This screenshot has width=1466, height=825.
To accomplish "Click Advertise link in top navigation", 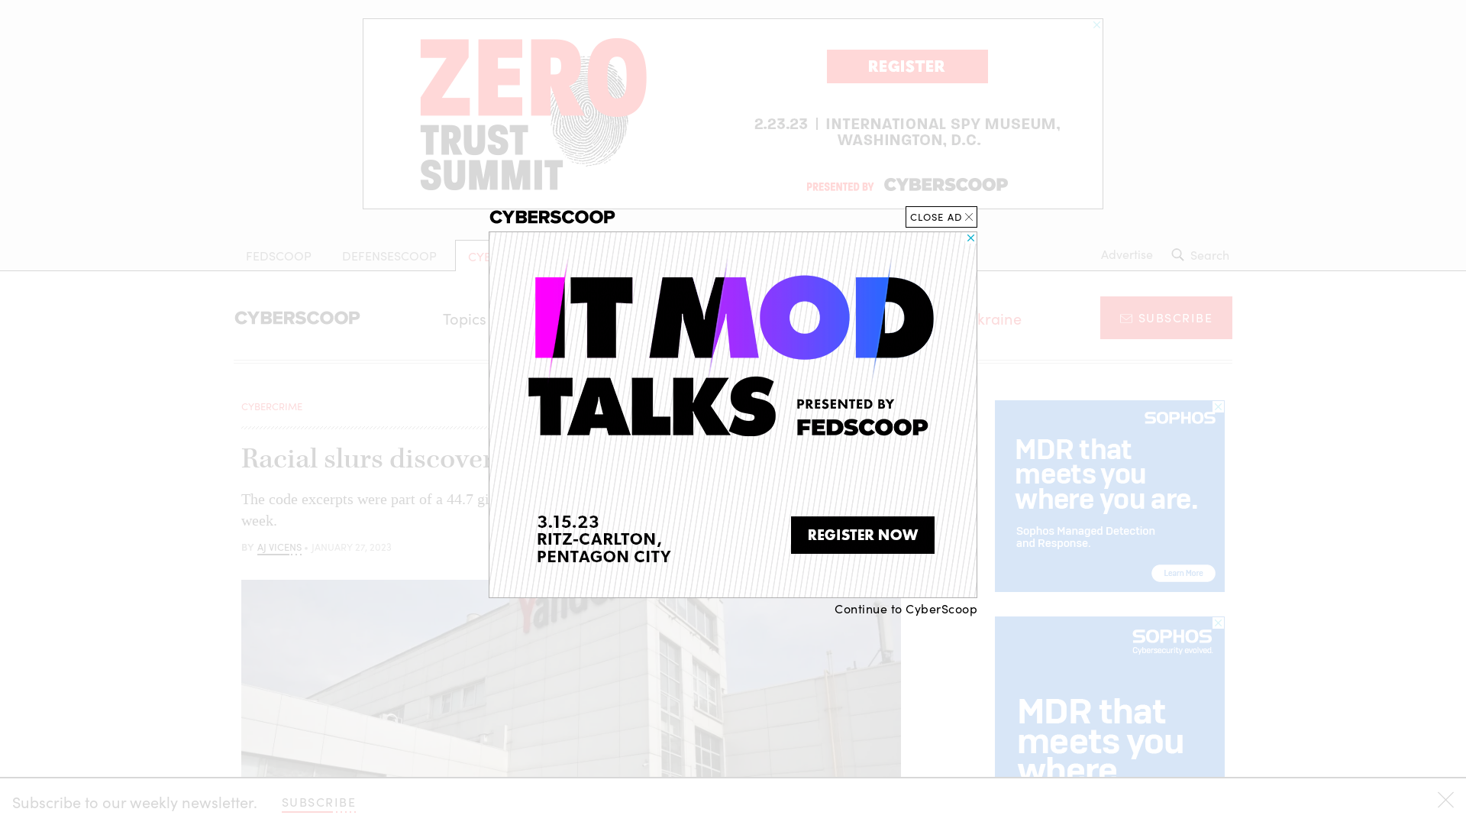I will click(1125, 254).
